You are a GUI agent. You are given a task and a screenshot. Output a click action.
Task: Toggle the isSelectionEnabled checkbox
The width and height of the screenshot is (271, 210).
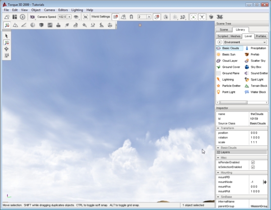tap(253, 167)
